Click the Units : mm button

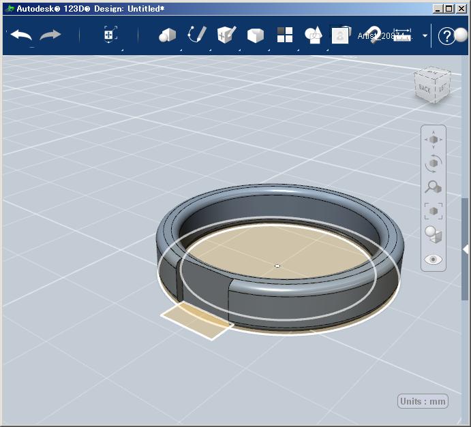[423, 401]
